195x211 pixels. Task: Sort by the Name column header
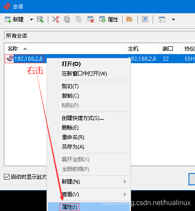pos(64,49)
